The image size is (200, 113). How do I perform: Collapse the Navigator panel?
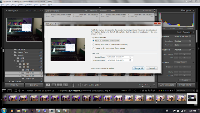pyautogui.click(x=6, y=11)
